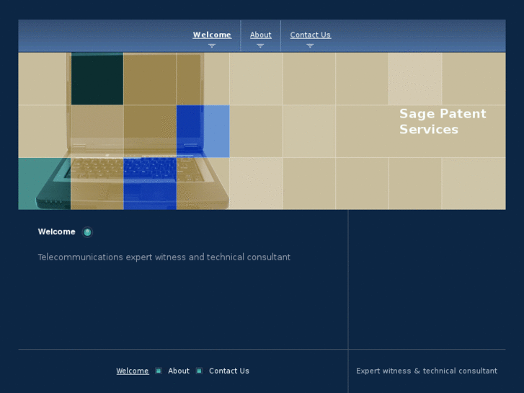Click the Welcome section heading text
The height and width of the screenshot is (393, 524).
(x=56, y=231)
